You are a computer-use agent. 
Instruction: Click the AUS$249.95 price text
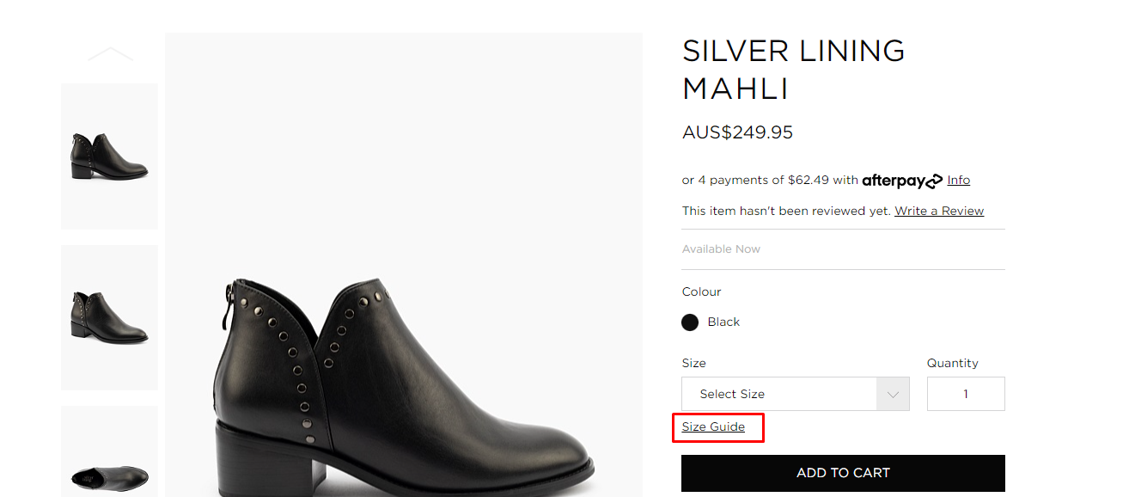click(737, 132)
